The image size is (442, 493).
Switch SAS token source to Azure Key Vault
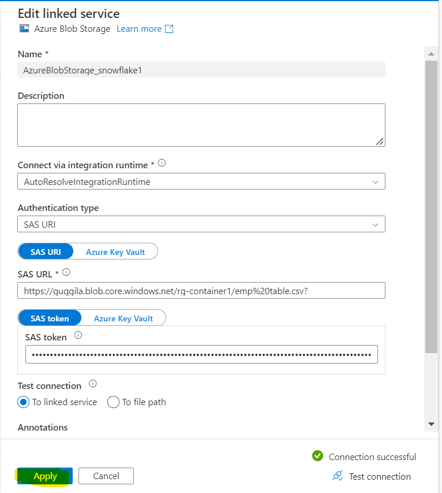123,318
